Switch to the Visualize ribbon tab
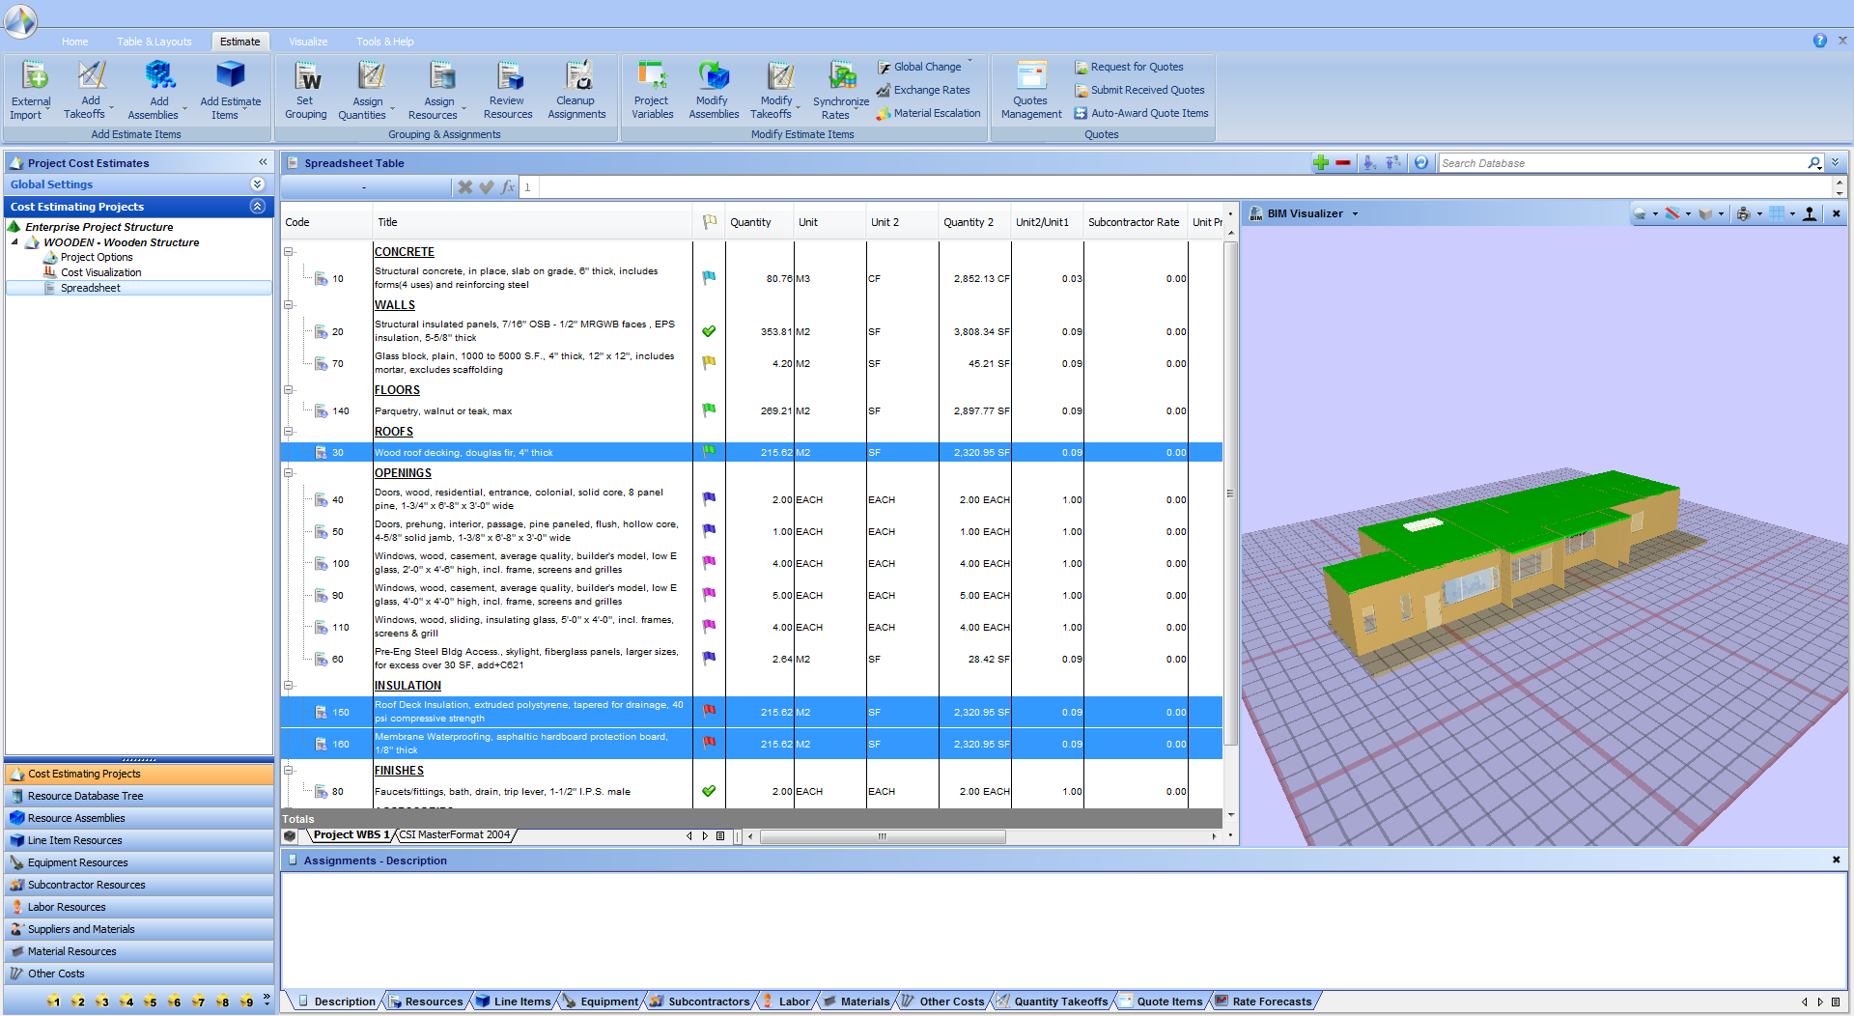Viewport: 1854px width, 1016px height. (x=307, y=42)
